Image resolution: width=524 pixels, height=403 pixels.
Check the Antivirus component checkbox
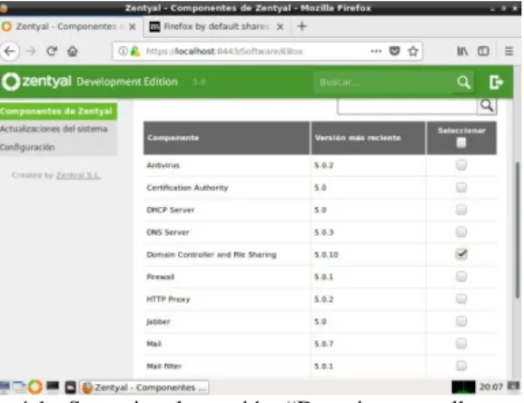(x=461, y=165)
